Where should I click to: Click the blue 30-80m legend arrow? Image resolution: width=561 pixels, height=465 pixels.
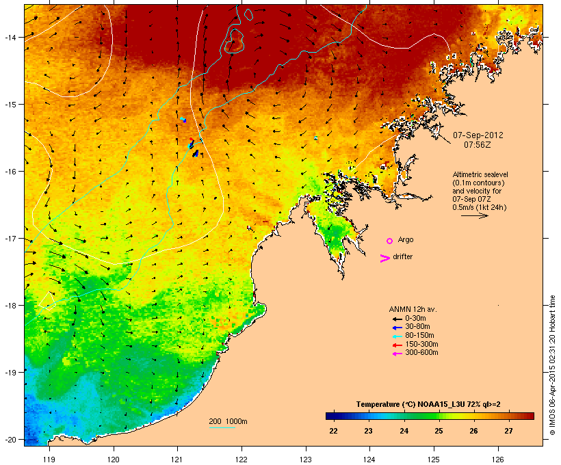click(397, 328)
